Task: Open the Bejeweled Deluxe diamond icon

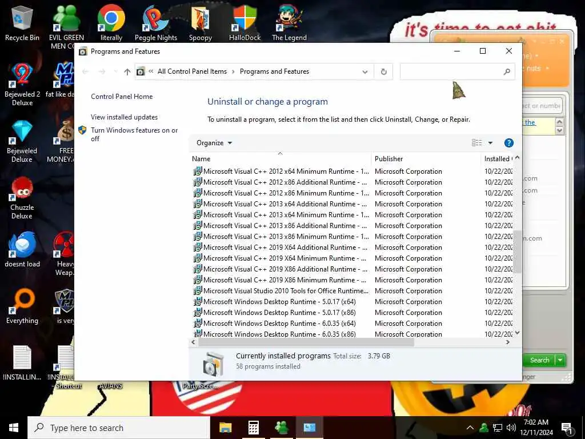Action: tap(22, 141)
